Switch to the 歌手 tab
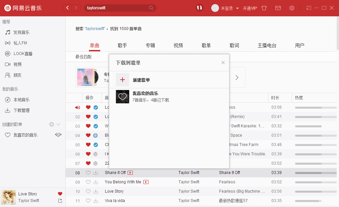Viewport: 339px width, 207px height. (122, 45)
